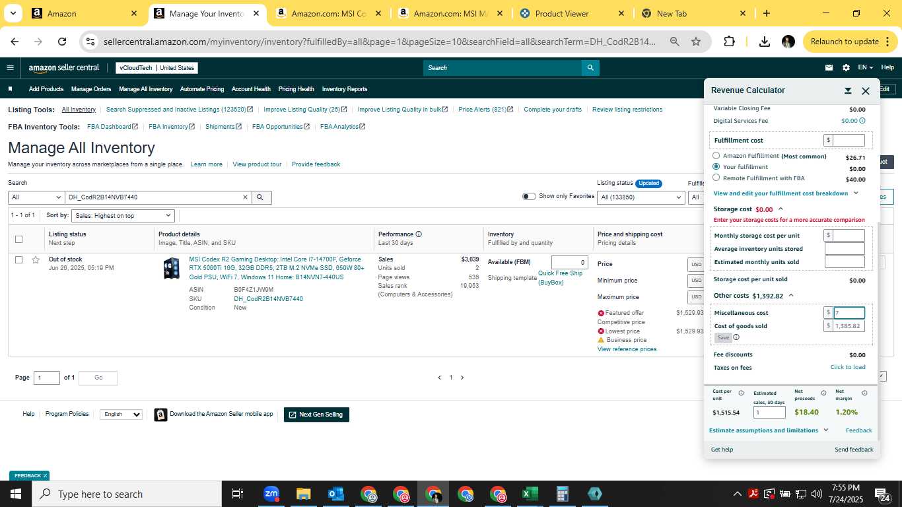Click the Cost per unit info icon
Image resolution: width=902 pixels, height=507 pixels.
pyautogui.click(x=741, y=393)
